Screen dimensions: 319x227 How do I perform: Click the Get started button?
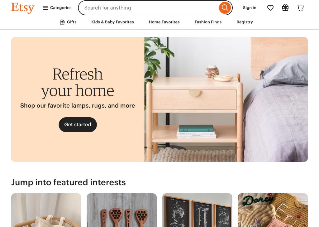pyautogui.click(x=78, y=125)
